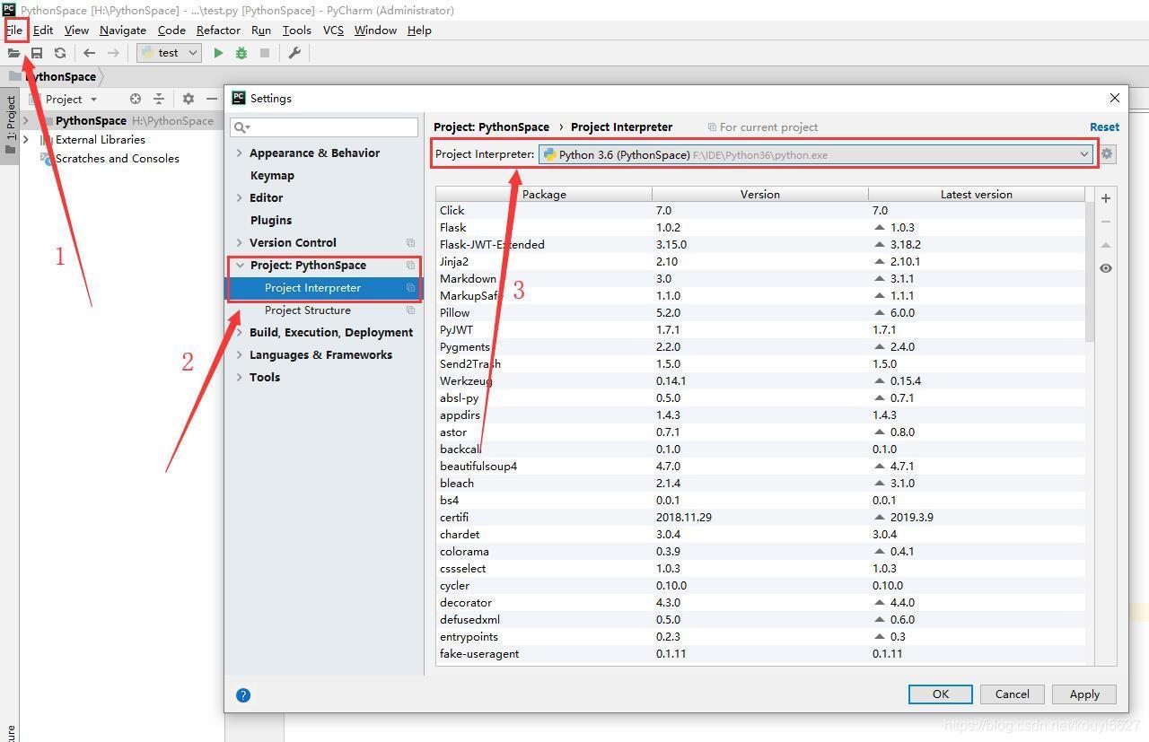Open the Navigate menu

click(123, 30)
